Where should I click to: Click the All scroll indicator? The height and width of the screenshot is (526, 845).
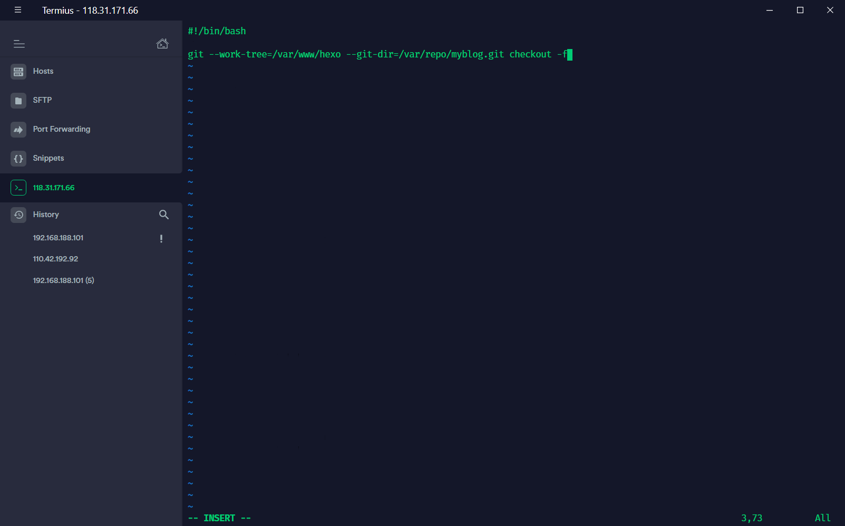[x=822, y=518]
